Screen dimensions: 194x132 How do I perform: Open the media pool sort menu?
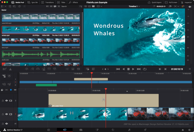(x=81, y=6)
